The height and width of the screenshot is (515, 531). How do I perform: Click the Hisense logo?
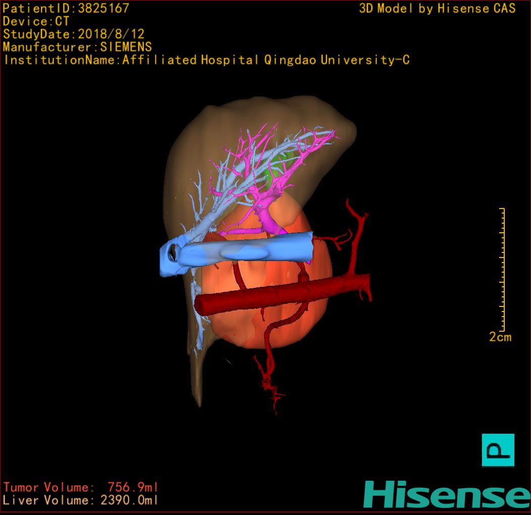click(x=447, y=494)
